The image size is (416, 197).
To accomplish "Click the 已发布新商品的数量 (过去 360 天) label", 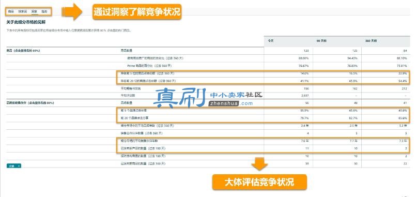I will click(143, 163).
